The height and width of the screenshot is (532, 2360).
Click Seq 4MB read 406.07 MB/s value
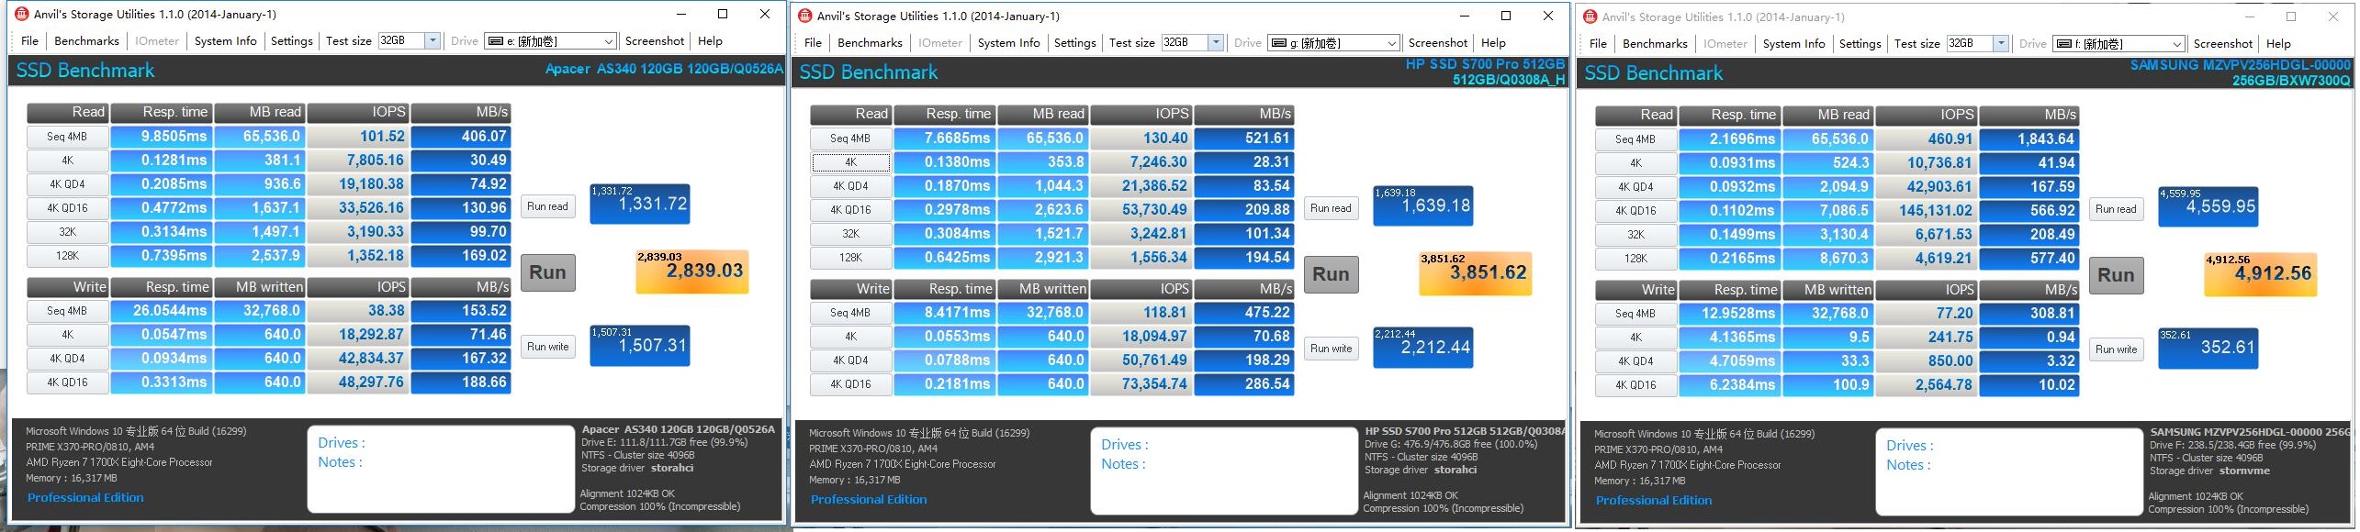(461, 137)
